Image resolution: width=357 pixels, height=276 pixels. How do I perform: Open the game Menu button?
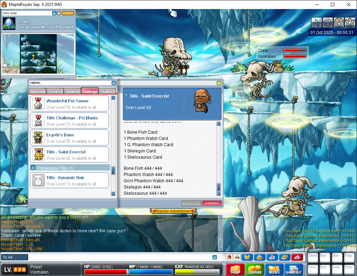274,269
